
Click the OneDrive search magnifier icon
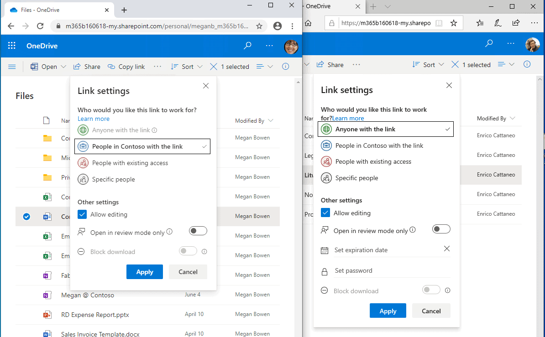(x=247, y=46)
